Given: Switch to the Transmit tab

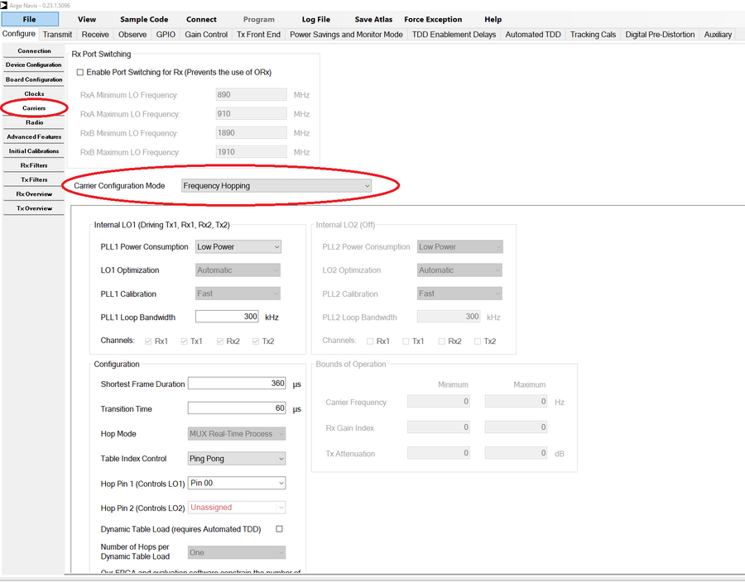Looking at the screenshot, I should coord(56,34).
